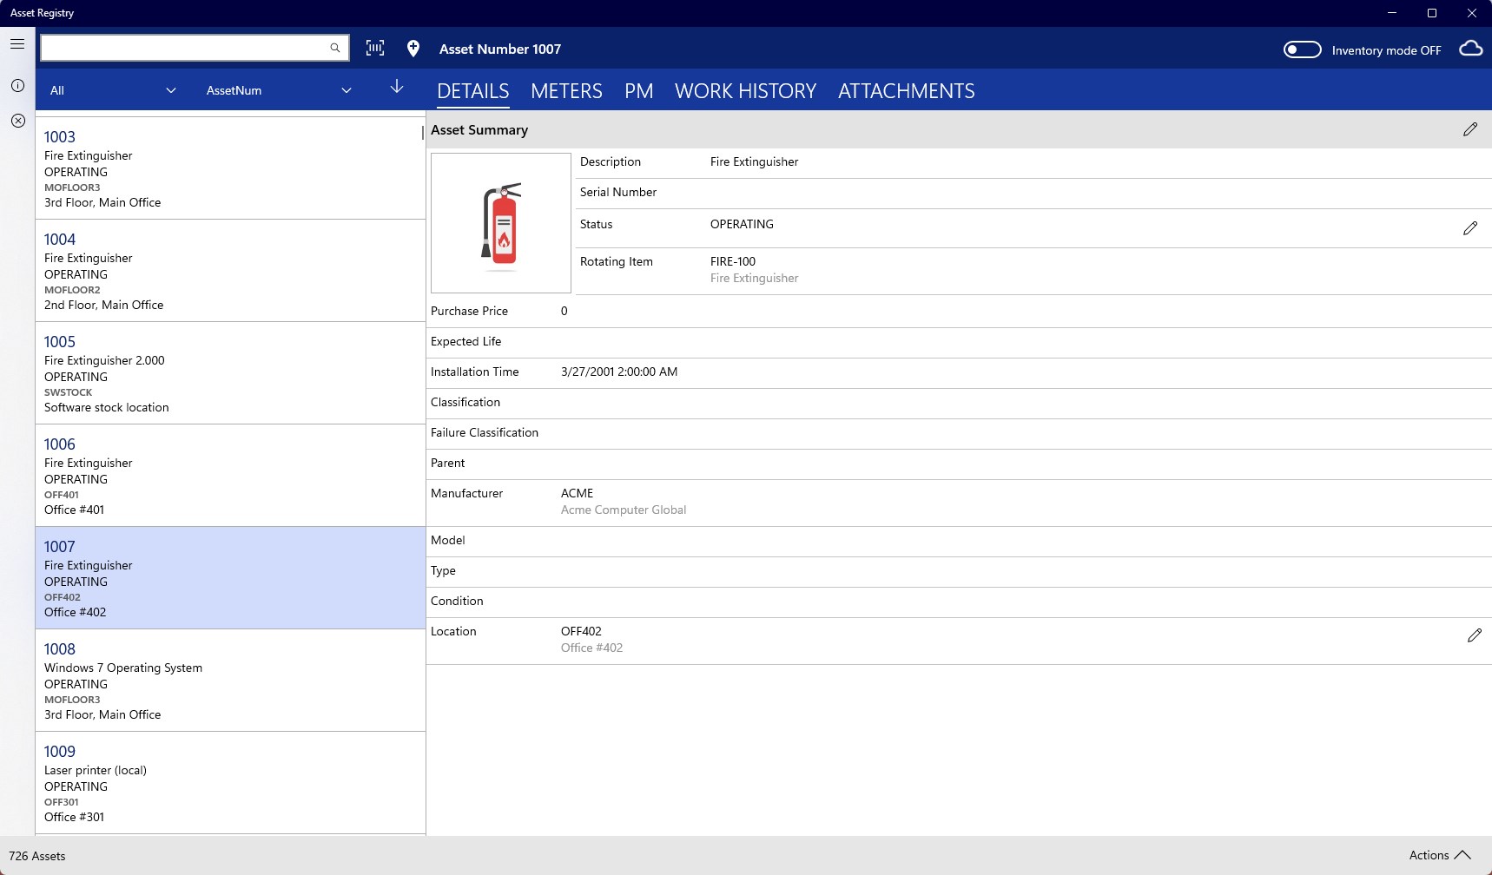This screenshot has width=1492, height=875.
Task: Click the cloud sync icon
Action: pyautogui.click(x=1470, y=49)
